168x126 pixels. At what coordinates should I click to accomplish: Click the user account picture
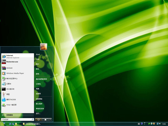coord(44,47)
